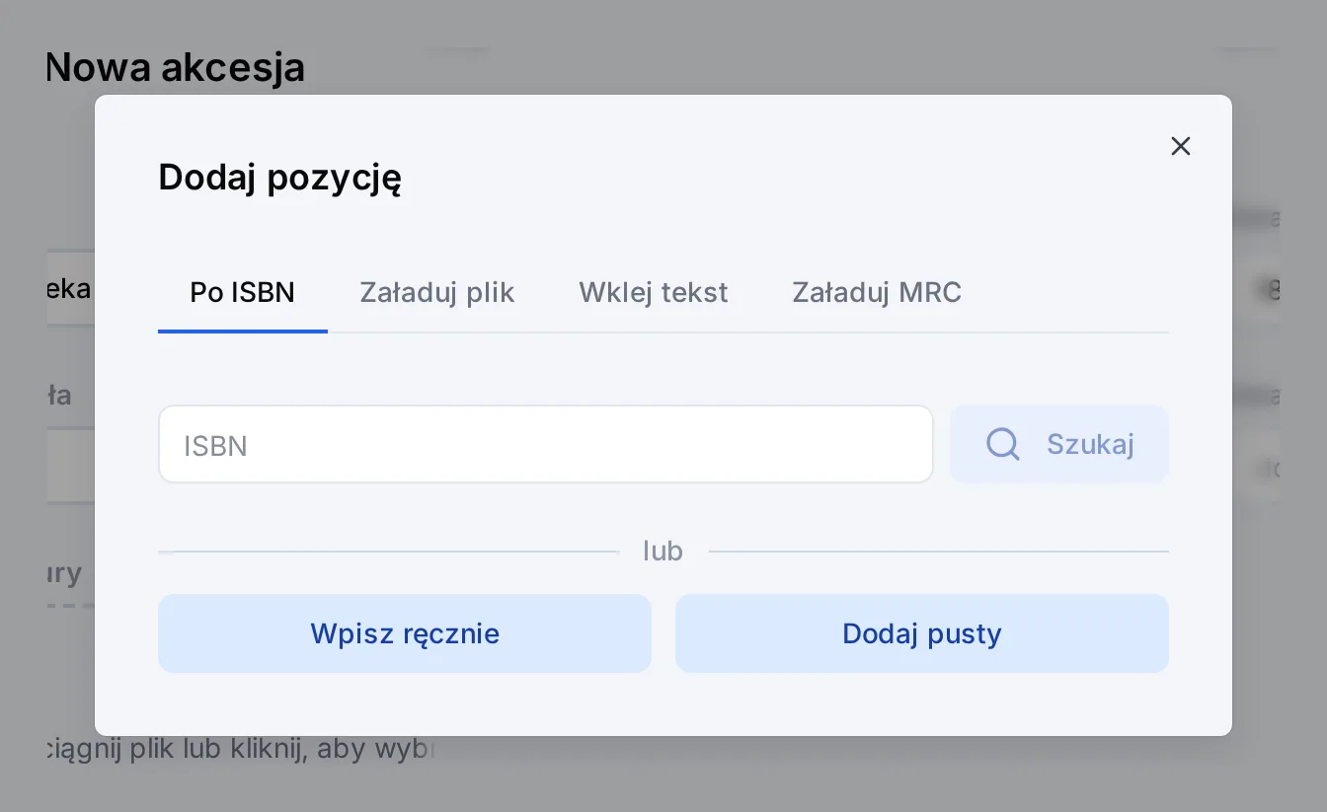
Task: Focus the ISBN input field
Action: coord(546,445)
